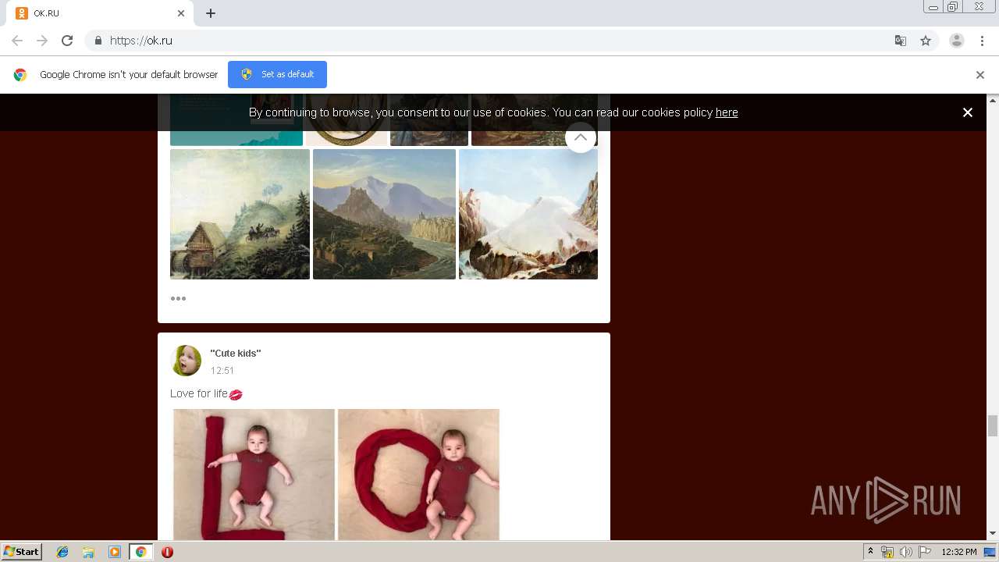This screenshot has height=562, width=999.
Task: Click the scrollbar up arrow
Action: (993, 100)
